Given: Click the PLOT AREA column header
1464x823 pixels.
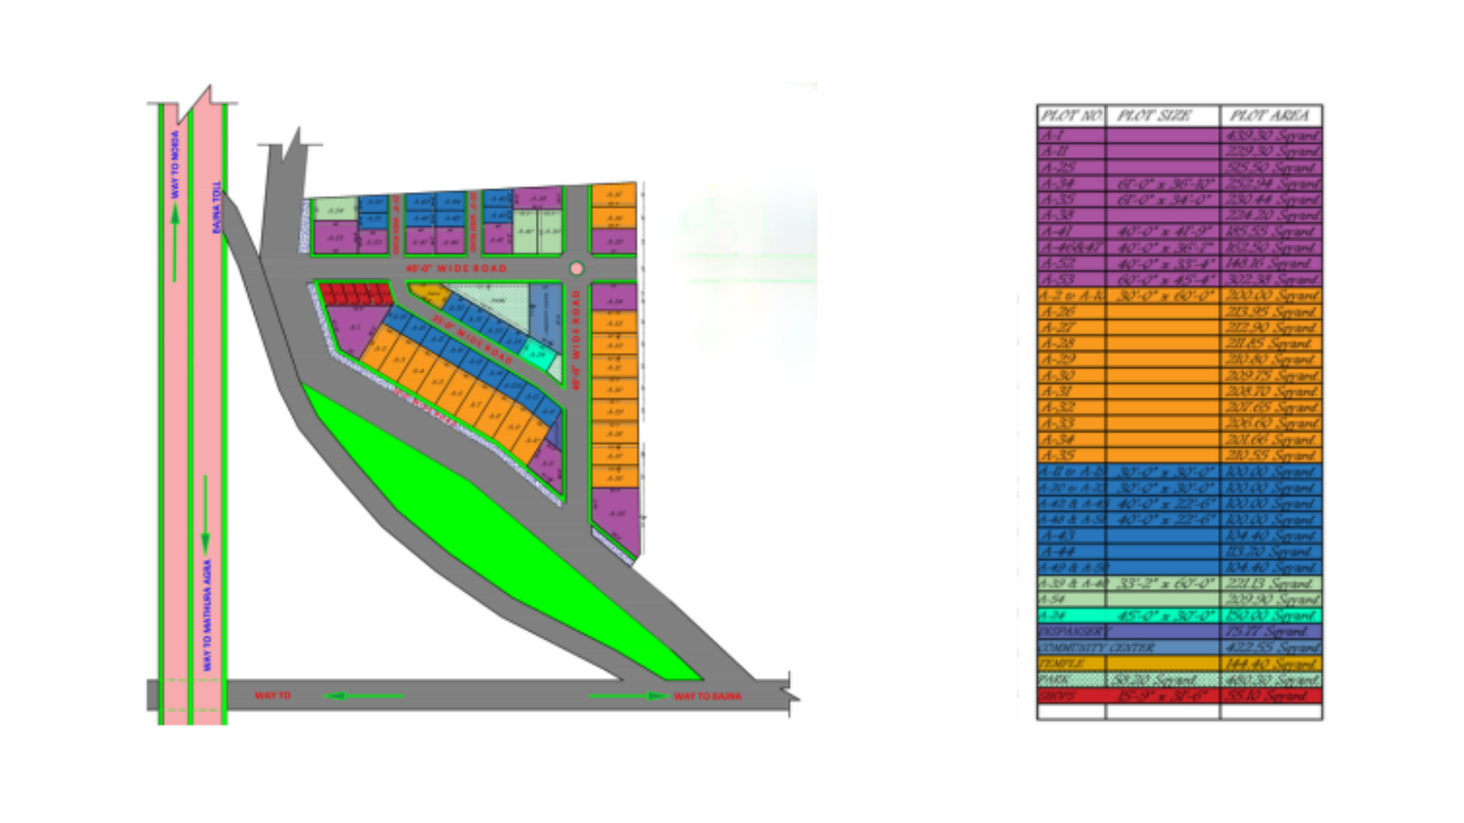Looking at the screenshot, I should 1270,116.
